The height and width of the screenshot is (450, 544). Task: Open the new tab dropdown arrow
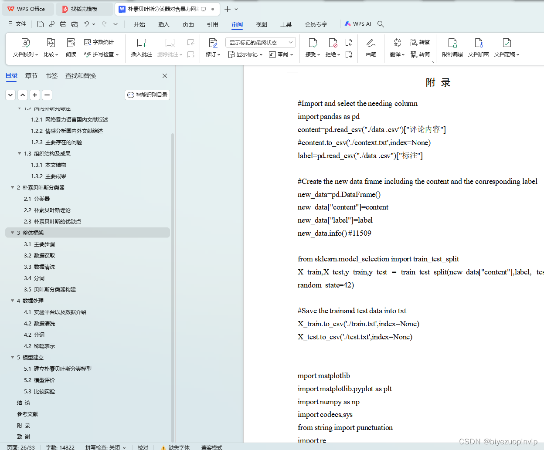(236, 9)
